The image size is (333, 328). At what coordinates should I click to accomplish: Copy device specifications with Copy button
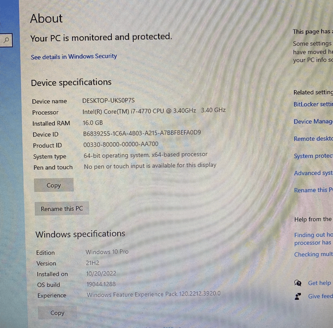coord(54,185)
